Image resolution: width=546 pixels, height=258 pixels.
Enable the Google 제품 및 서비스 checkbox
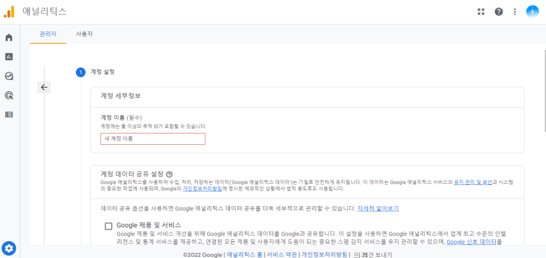click(109, 226)
